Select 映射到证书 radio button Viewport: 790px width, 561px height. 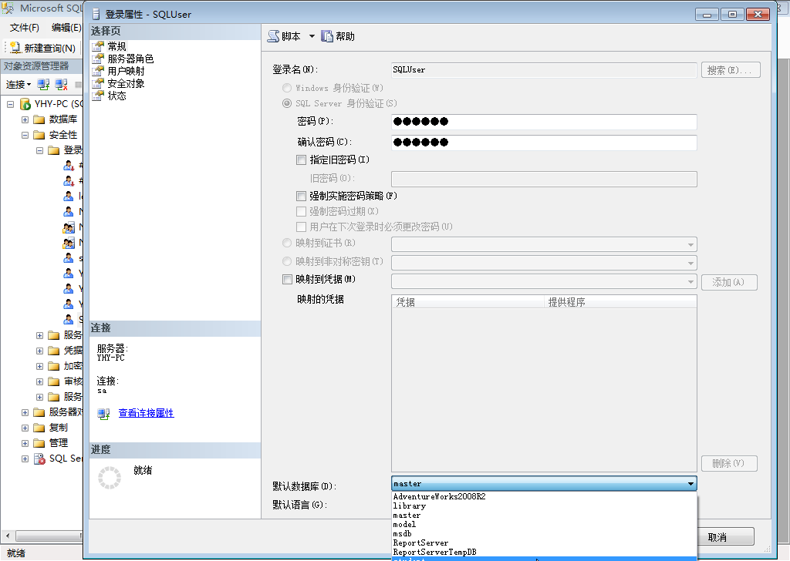pos(287,243)
